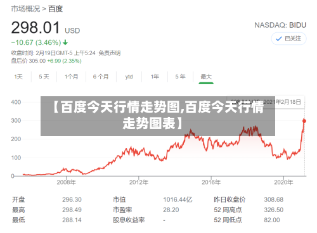The height and width of the screenshot is (233, 317).
Task: Select the 最大 range tab
Action: pyautogui.click(x=206, y=77)
